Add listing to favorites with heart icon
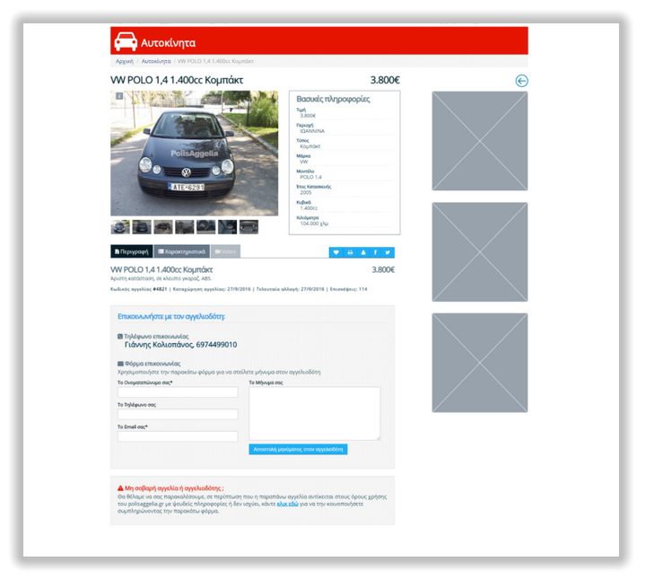The height and width of the screenshot is (580, 646). [x=336, y=252]
